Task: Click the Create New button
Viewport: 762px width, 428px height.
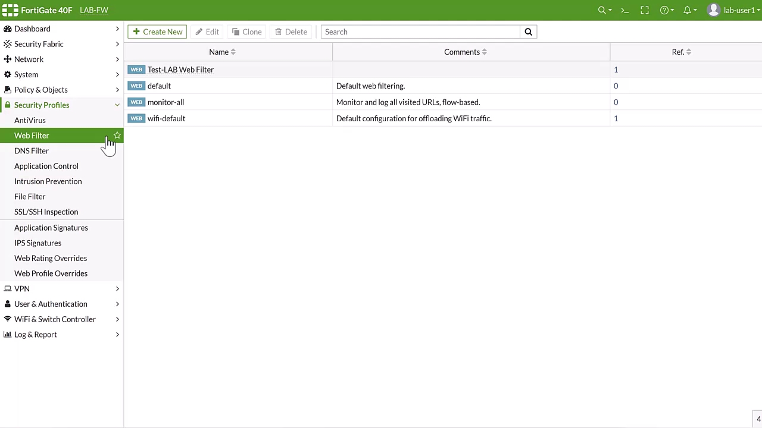Action: point(157,32)
